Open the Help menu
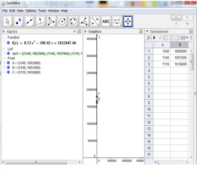Image resolution: width=197 pixels, height=170 pixels. (x=64, y=11)
